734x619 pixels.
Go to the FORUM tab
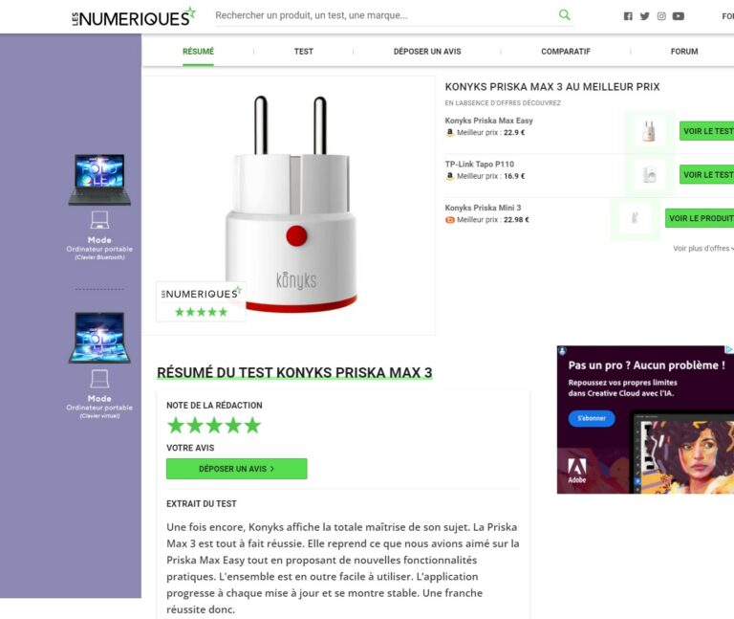(x=684, y=52)
